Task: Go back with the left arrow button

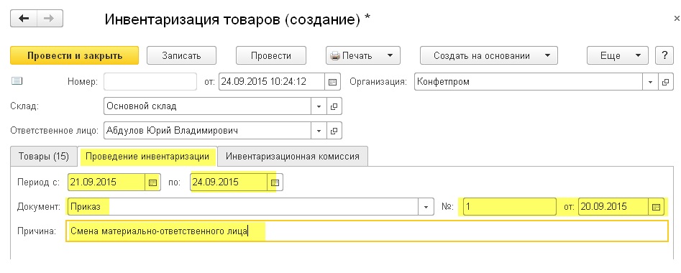Action: point(24,19)
